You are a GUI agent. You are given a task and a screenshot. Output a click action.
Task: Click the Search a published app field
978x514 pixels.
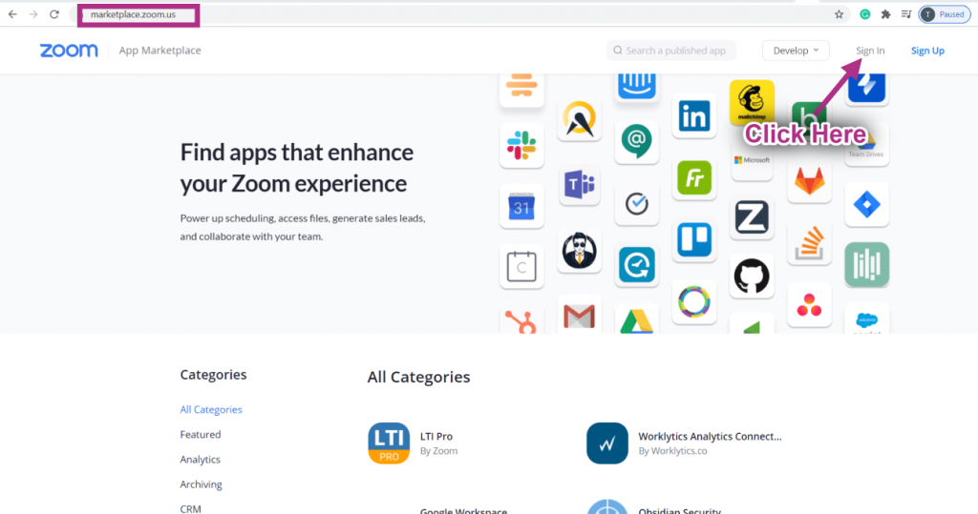click(671, 51)
